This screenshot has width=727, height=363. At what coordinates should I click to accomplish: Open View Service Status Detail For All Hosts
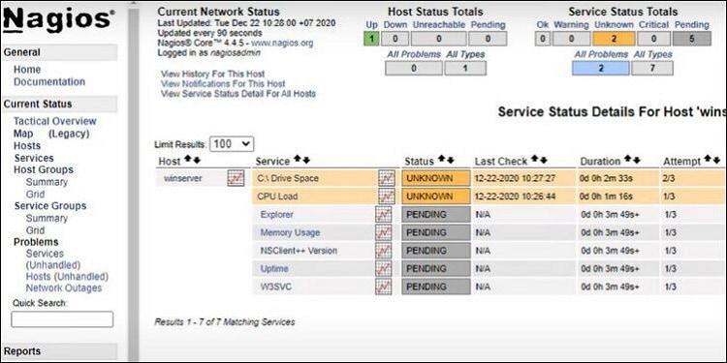coord(238,94)
